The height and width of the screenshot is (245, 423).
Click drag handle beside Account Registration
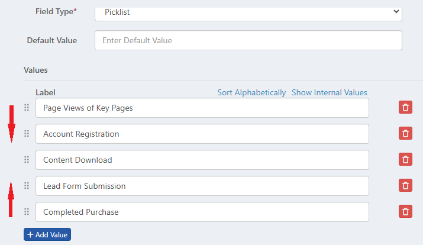point(27,134)
